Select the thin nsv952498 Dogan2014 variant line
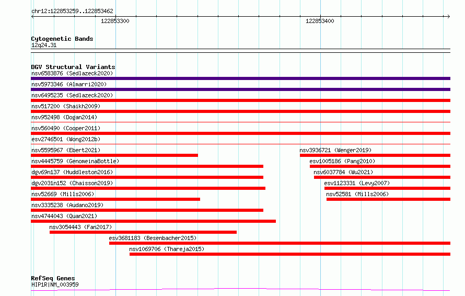 click(x=240, y=122)
